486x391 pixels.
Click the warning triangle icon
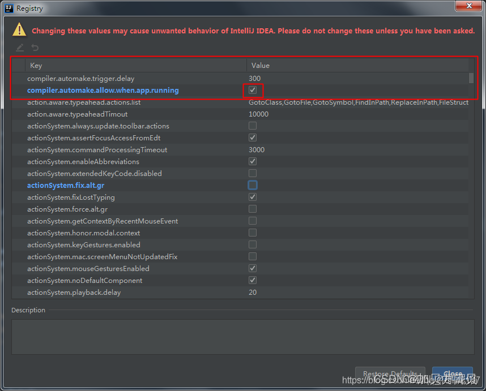click(19, 29)
